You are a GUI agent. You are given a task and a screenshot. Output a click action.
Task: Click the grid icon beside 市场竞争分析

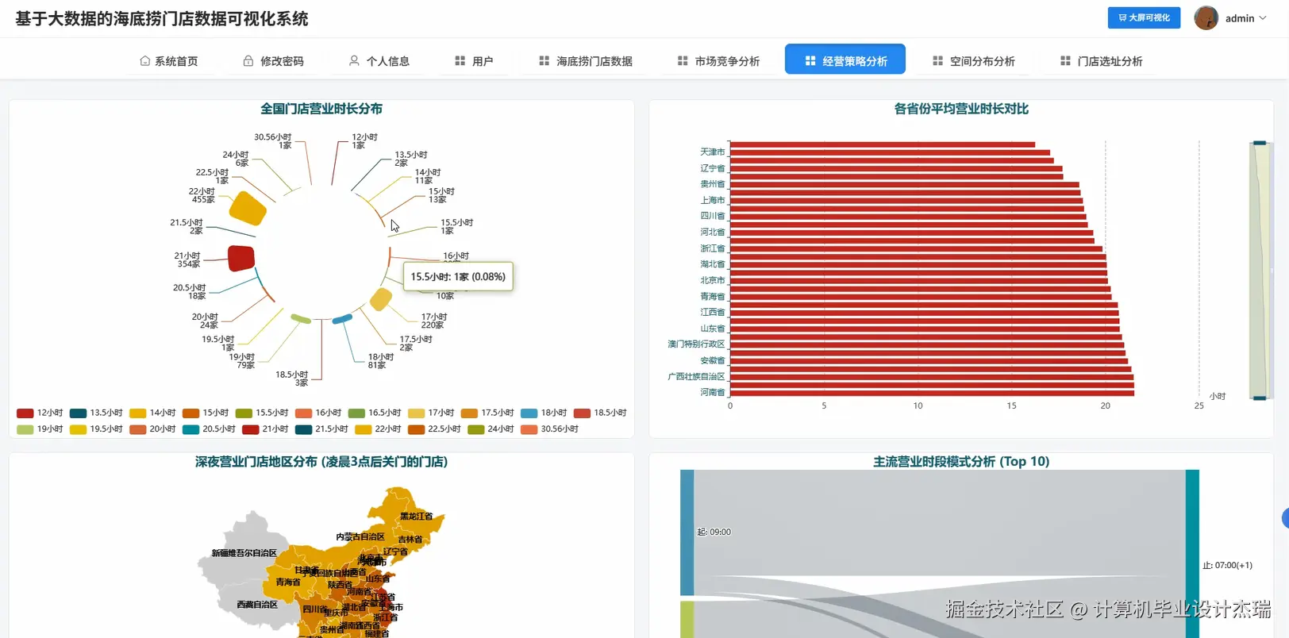[x=683, y=61]
